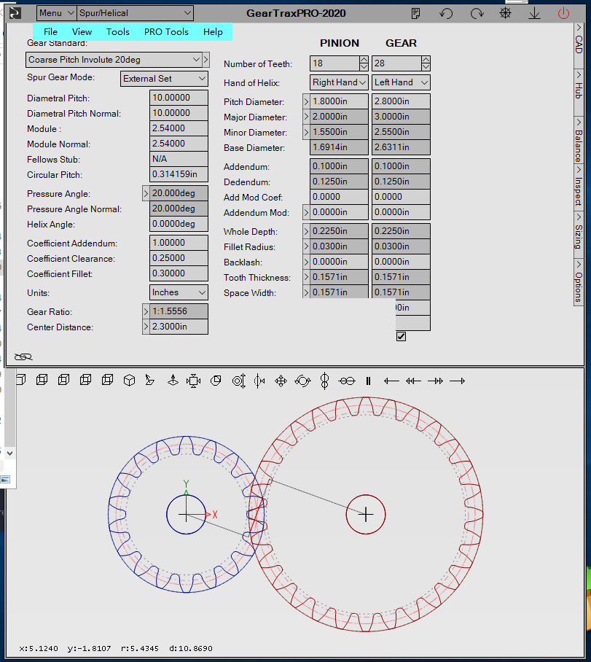Click the single right arrow step icon
The image size is (591, 662).
pyautogui.click(x=457, y=381)
